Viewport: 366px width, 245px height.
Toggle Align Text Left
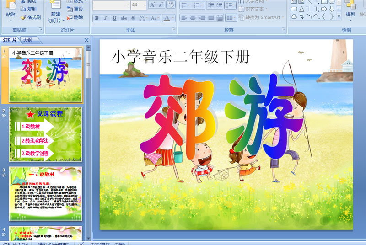tap(184, 17)
